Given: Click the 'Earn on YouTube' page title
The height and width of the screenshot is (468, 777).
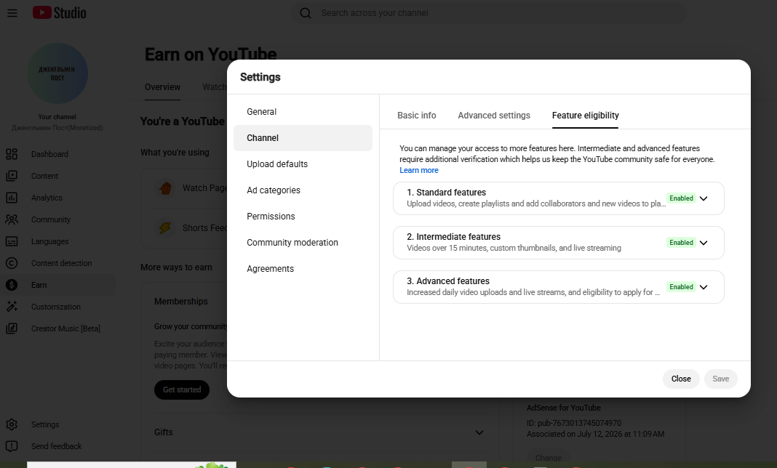Looking at the screenshot, I should 210,54.
